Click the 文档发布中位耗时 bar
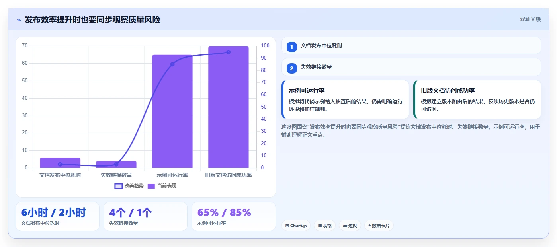This screenshot has width=557, height=247. click(x=60, y=163)
